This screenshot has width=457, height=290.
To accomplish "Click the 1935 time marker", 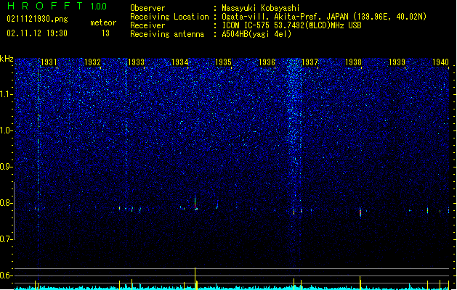I will point(223,62).
